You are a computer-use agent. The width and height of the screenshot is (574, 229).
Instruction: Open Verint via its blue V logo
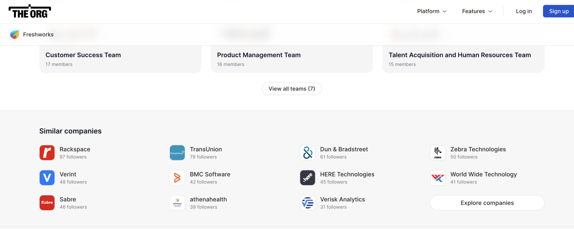tap(47, 178)
